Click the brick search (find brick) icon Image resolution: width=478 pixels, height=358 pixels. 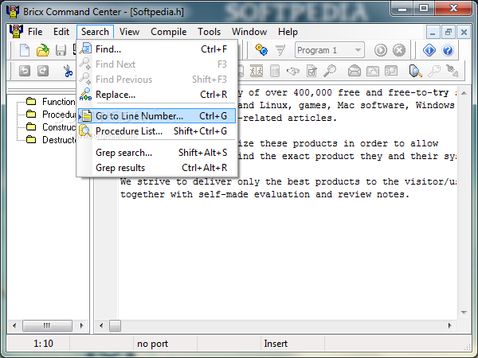click(416, 71)
